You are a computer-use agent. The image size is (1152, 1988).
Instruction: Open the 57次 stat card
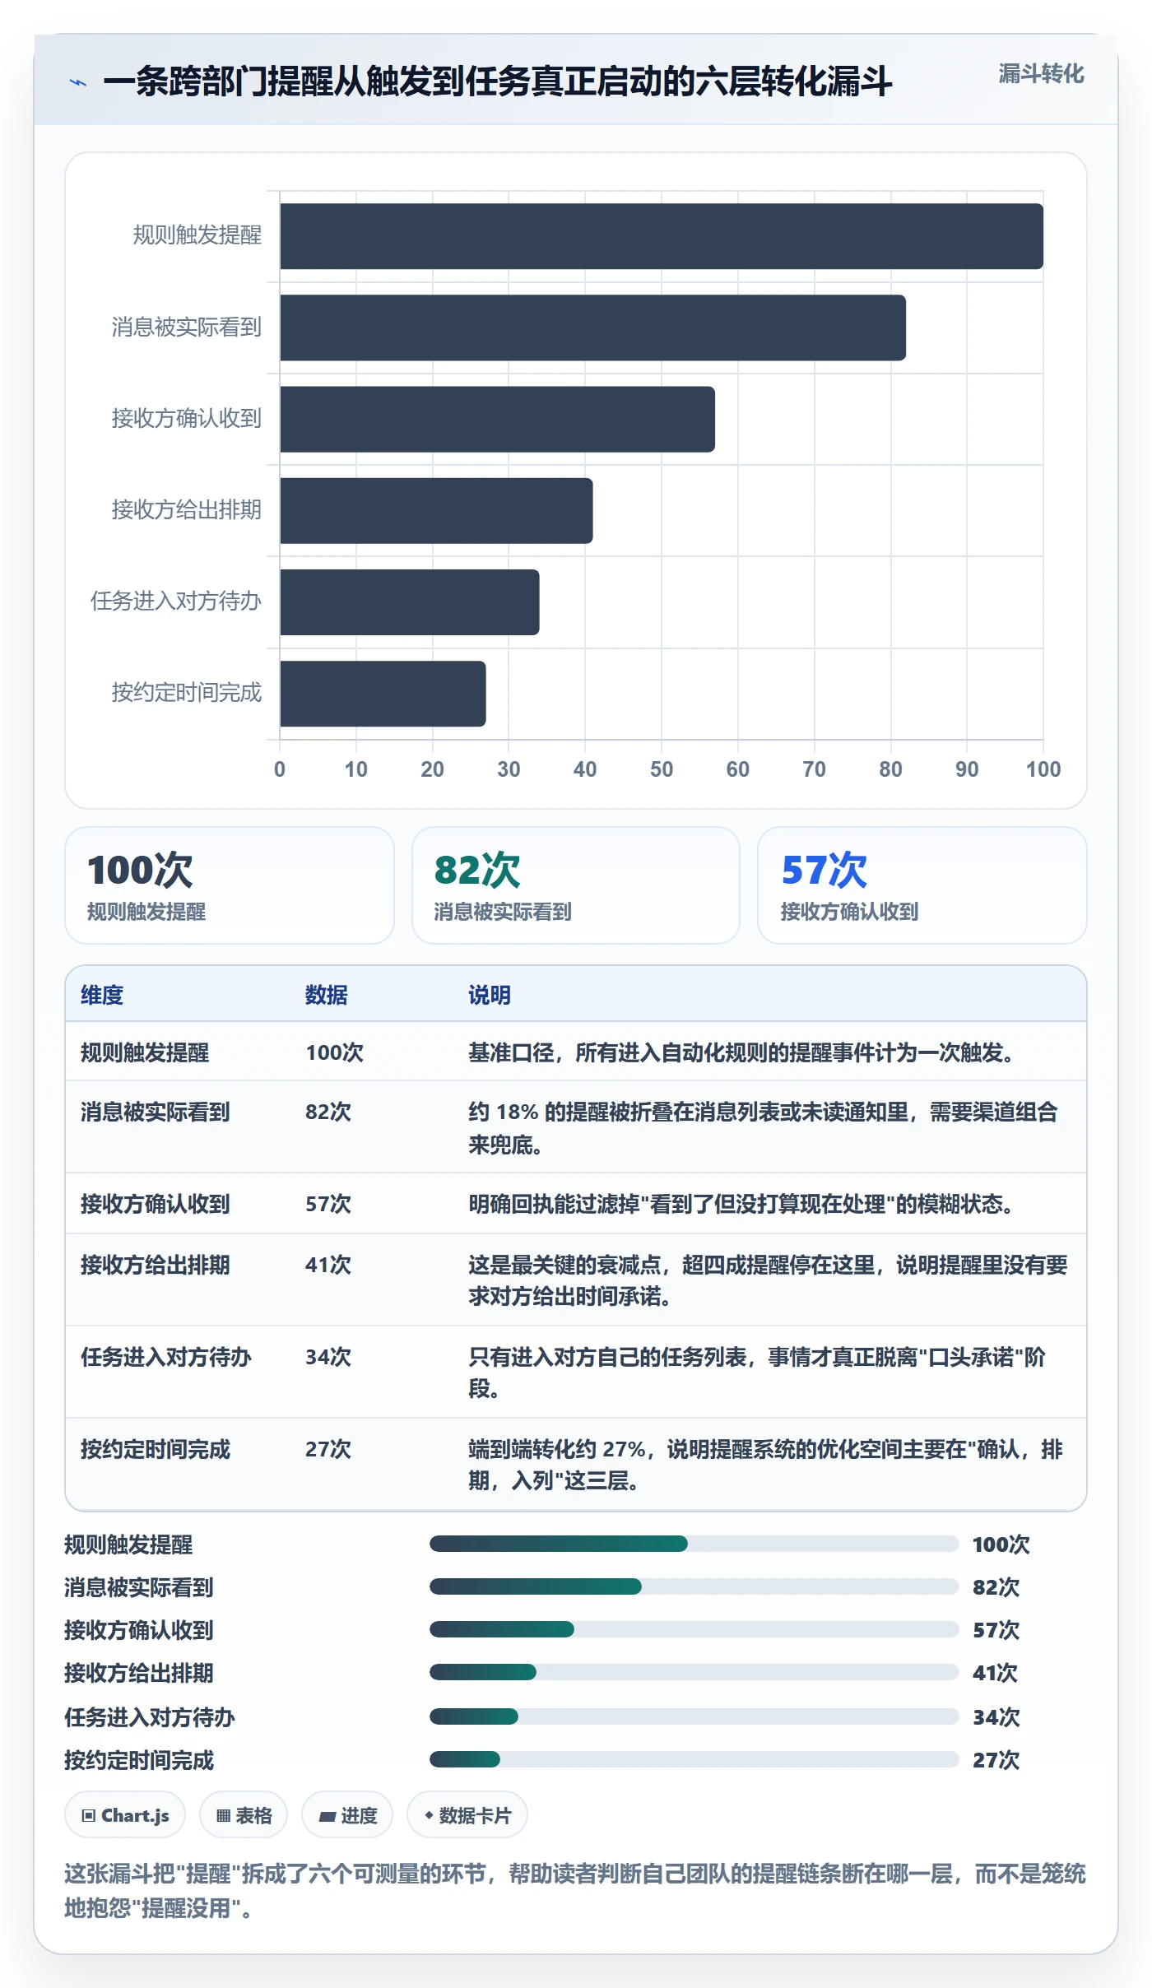pyautogui.click(x=922, y=885)
